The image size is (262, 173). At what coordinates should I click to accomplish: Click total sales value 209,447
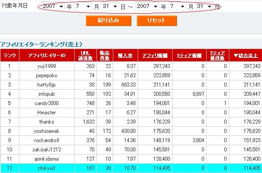pos(252,94)
